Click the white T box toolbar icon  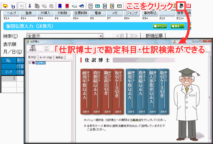(x=90, y=6)
